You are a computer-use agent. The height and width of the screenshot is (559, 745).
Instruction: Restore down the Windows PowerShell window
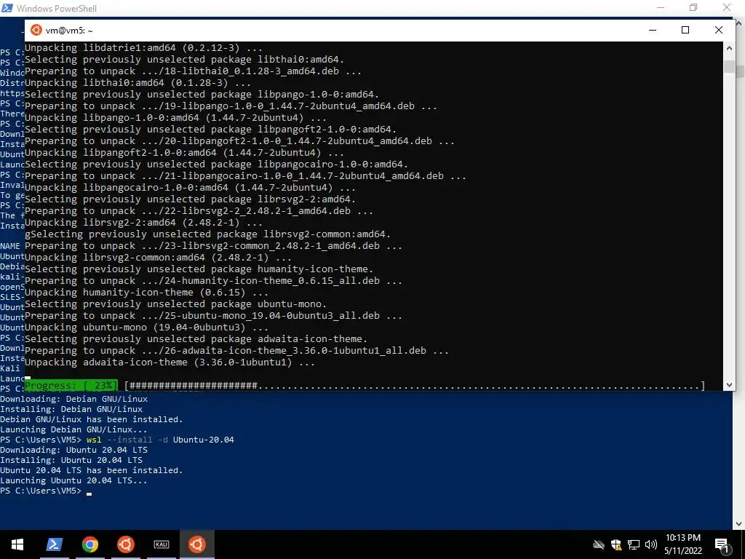(x=693, y=7)
